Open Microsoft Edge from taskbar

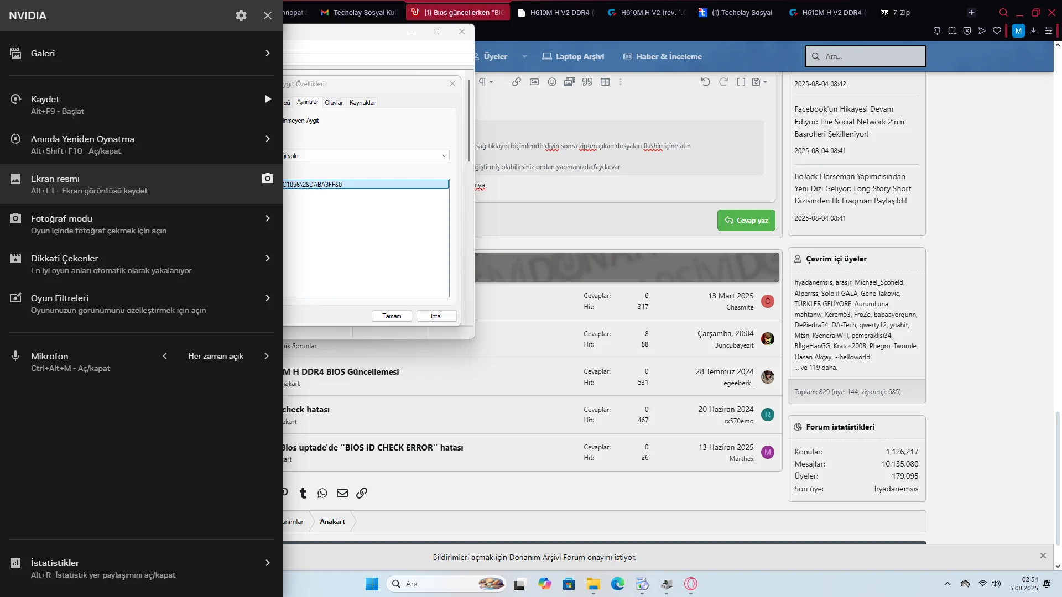coord(617,584)
